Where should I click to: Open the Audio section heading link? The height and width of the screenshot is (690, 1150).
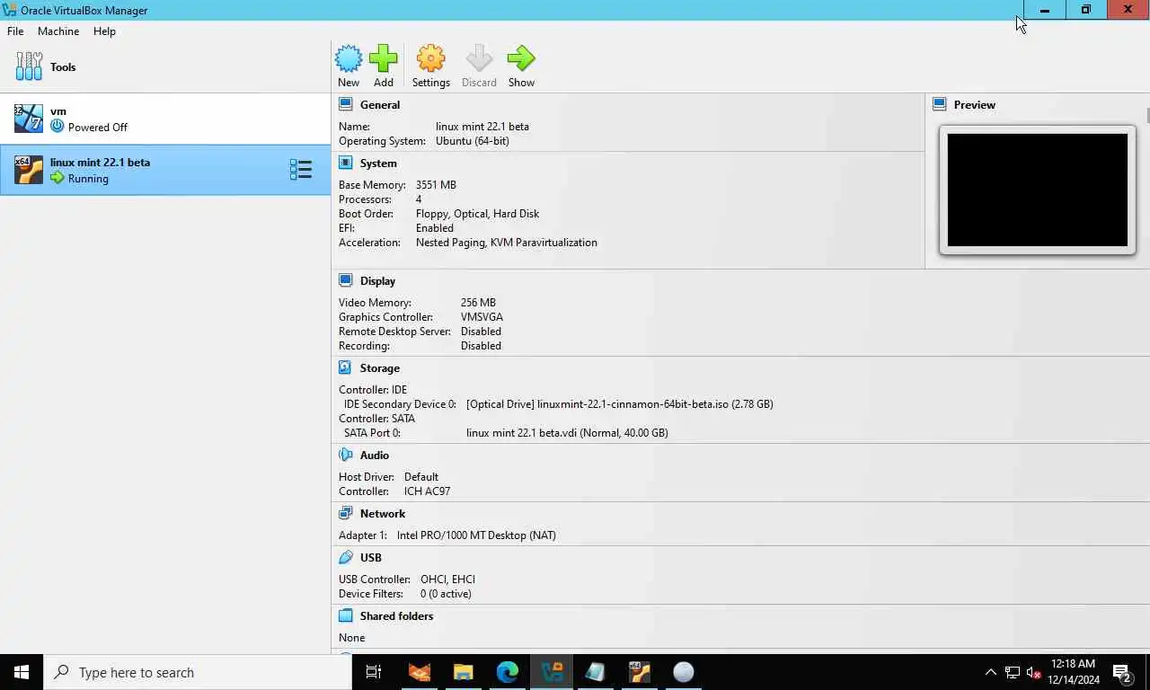coord(375,456)
